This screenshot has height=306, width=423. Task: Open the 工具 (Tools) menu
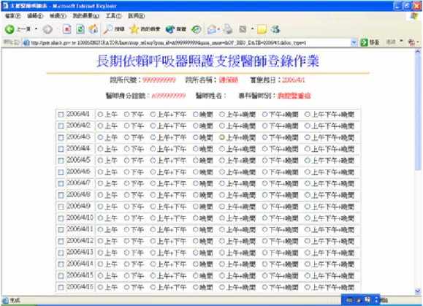pyautogui.click(x=113, y=16)
